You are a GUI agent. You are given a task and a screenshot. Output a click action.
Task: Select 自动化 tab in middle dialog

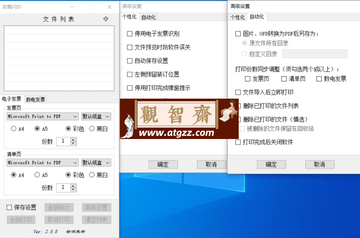[149, 17]
